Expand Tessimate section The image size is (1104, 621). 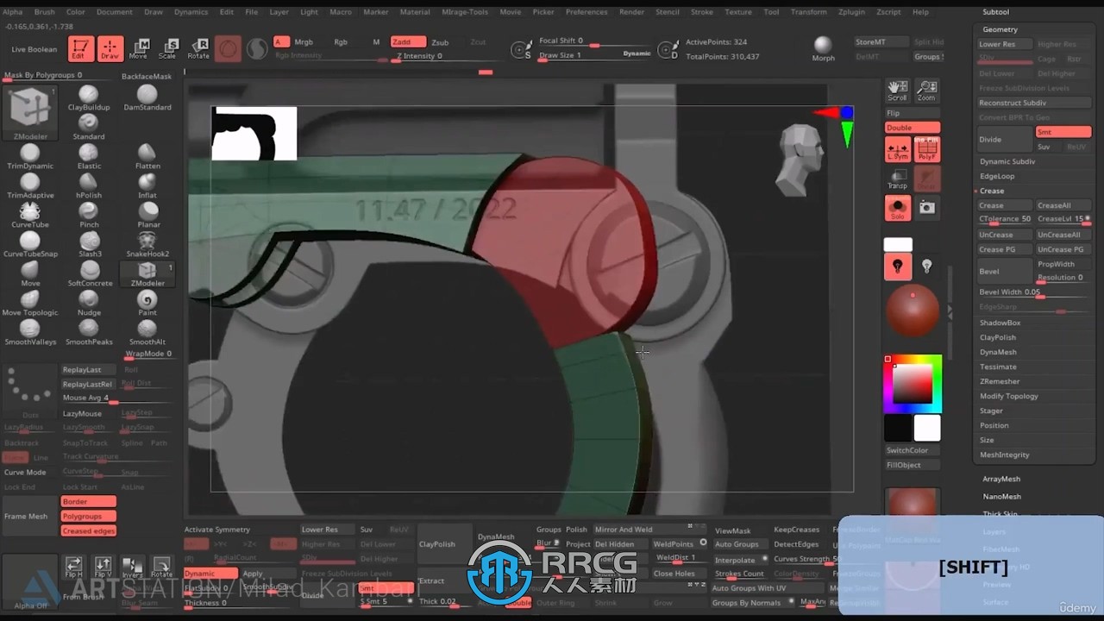(x=998, y=367)
